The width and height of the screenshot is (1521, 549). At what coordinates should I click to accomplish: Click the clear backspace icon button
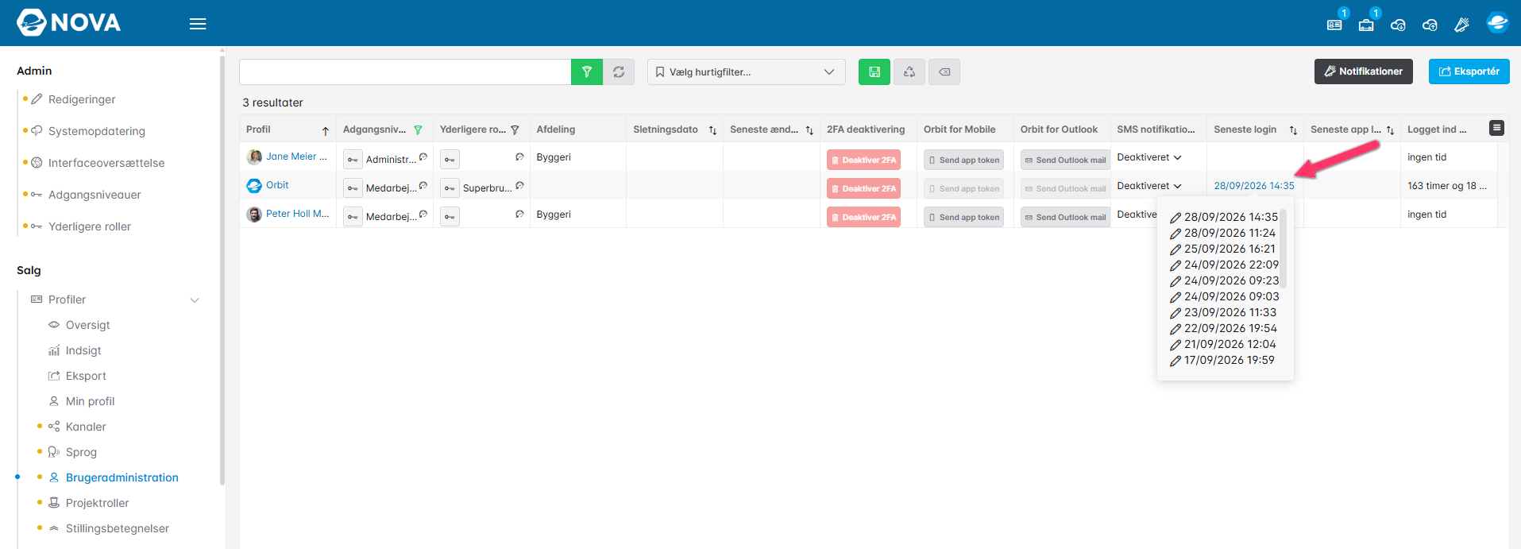pos(944,72)
